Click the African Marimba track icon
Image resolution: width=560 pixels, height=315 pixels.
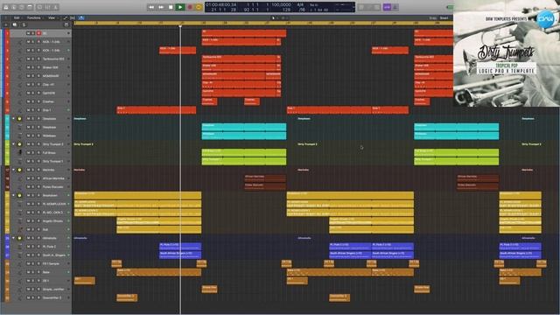19,178
